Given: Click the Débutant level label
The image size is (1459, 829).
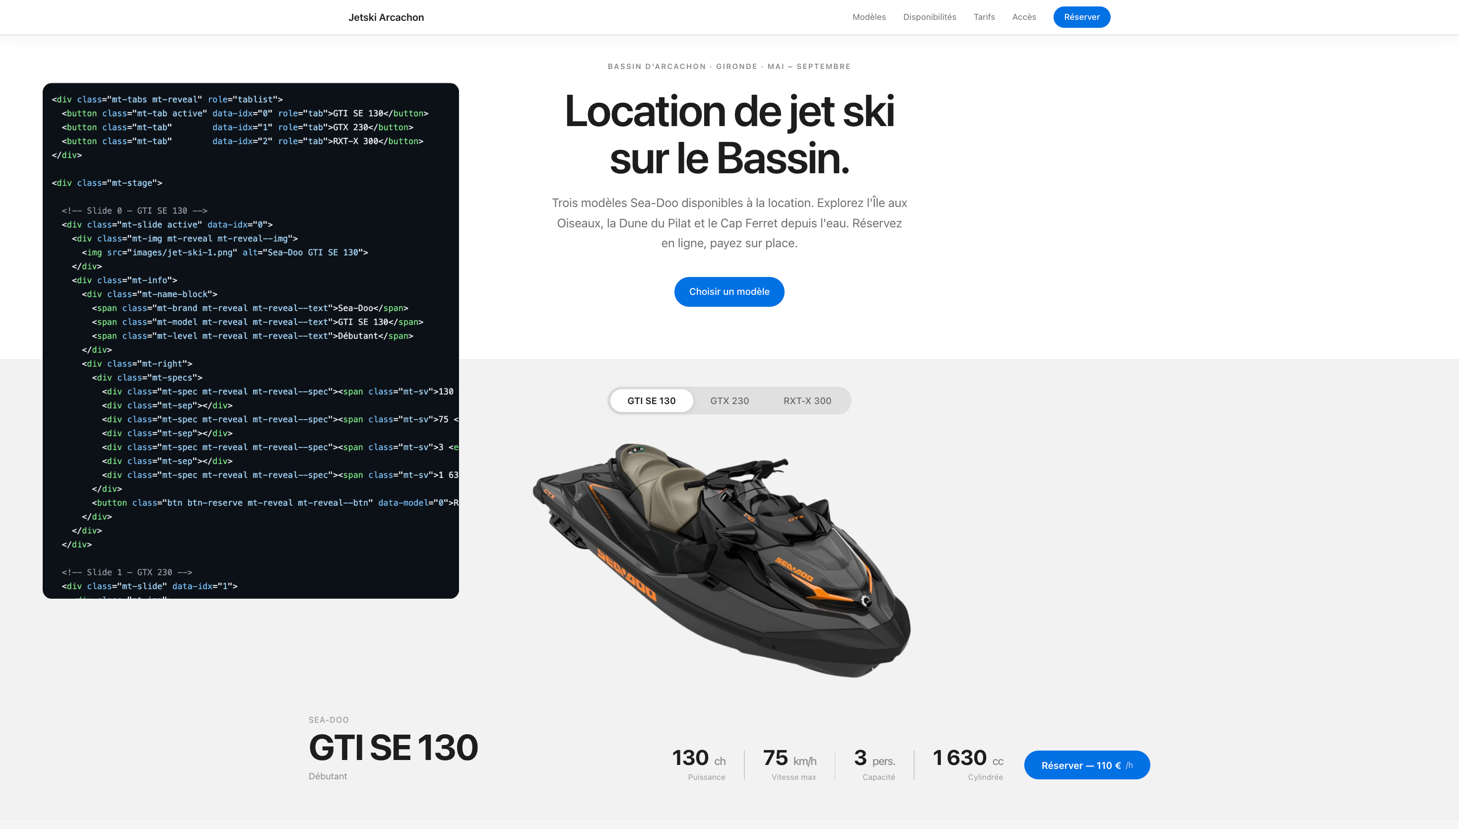Looking at the screenshot, I should [x=327, y=776].
